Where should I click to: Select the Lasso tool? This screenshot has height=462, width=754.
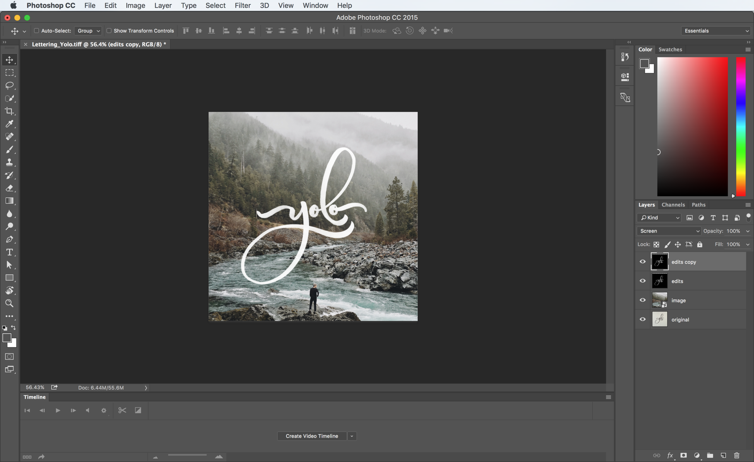9,85
